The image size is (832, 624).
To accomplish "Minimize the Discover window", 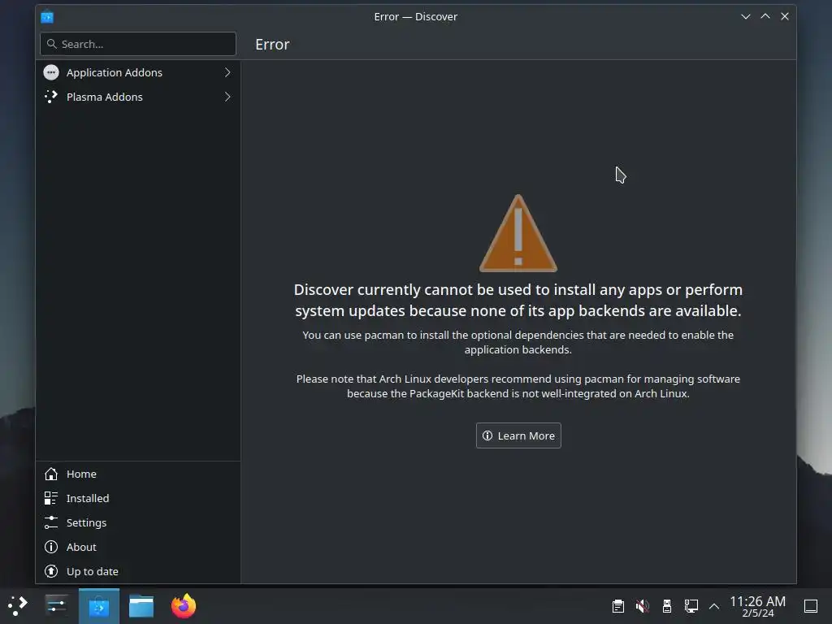I will [746, 16].
